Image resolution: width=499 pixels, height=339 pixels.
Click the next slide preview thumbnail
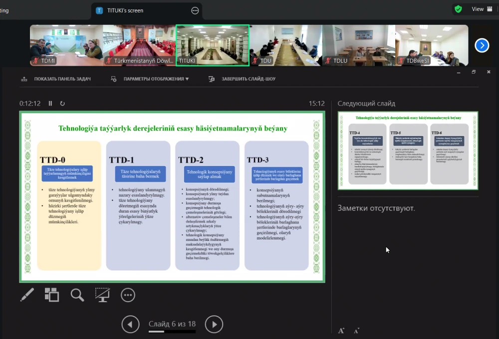(408, 150)
